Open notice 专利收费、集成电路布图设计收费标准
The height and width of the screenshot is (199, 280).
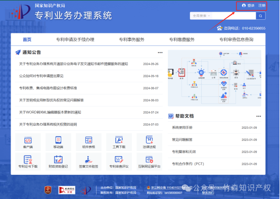point(48,88)
